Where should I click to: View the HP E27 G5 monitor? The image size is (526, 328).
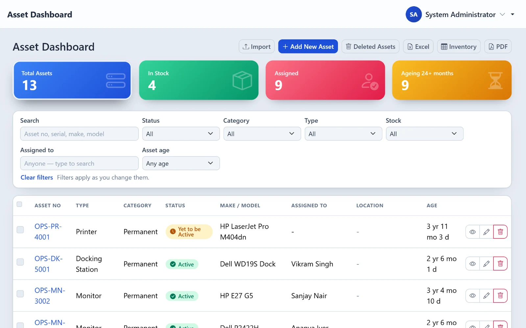tap(472, 296)
